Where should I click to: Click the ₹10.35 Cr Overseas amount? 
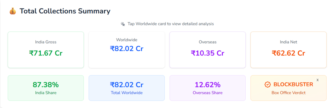[x=208, y=53]
